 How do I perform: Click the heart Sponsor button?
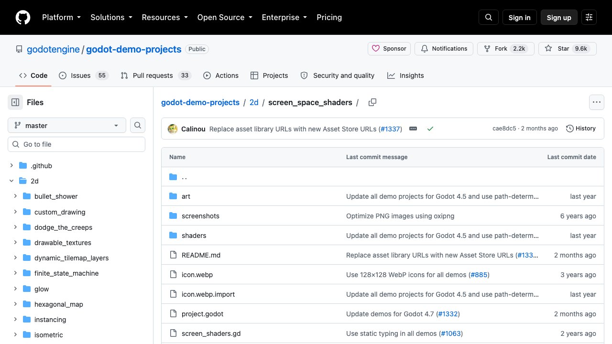coord(389,49)
